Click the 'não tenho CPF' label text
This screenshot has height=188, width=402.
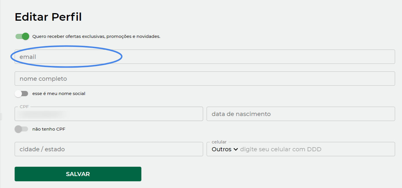coord(49,129)
